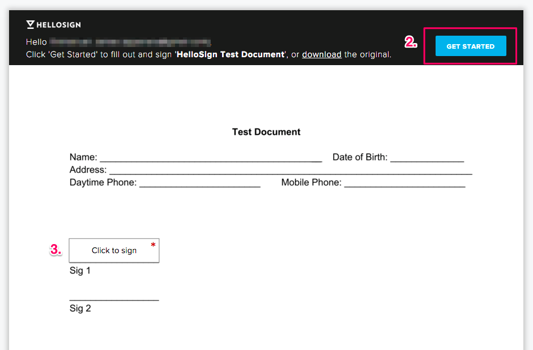Click the 'Date of Birth:' label text
Viewport: 533px width, 350px height.
pos(360,157)
